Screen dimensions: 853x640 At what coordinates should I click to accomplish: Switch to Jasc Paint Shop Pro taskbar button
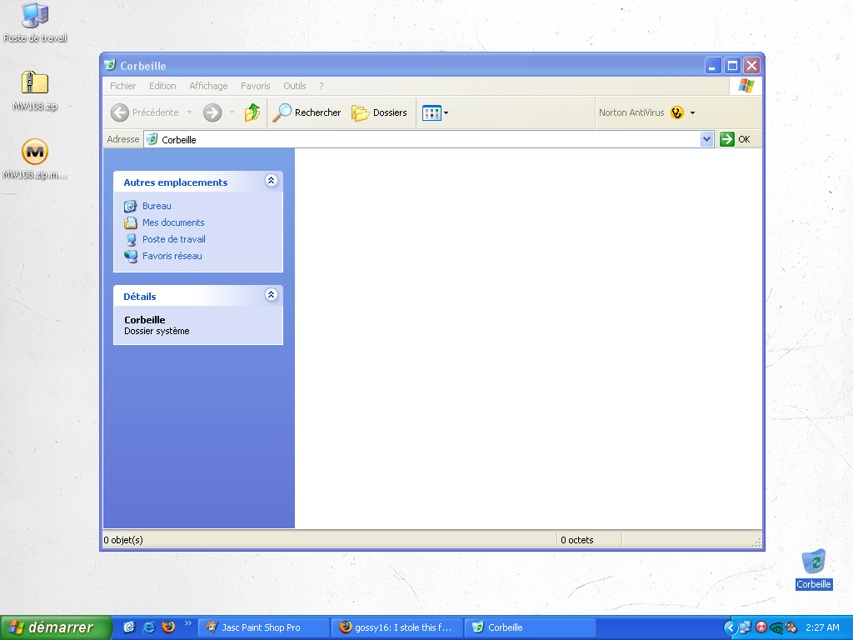(x=263, y=627)
